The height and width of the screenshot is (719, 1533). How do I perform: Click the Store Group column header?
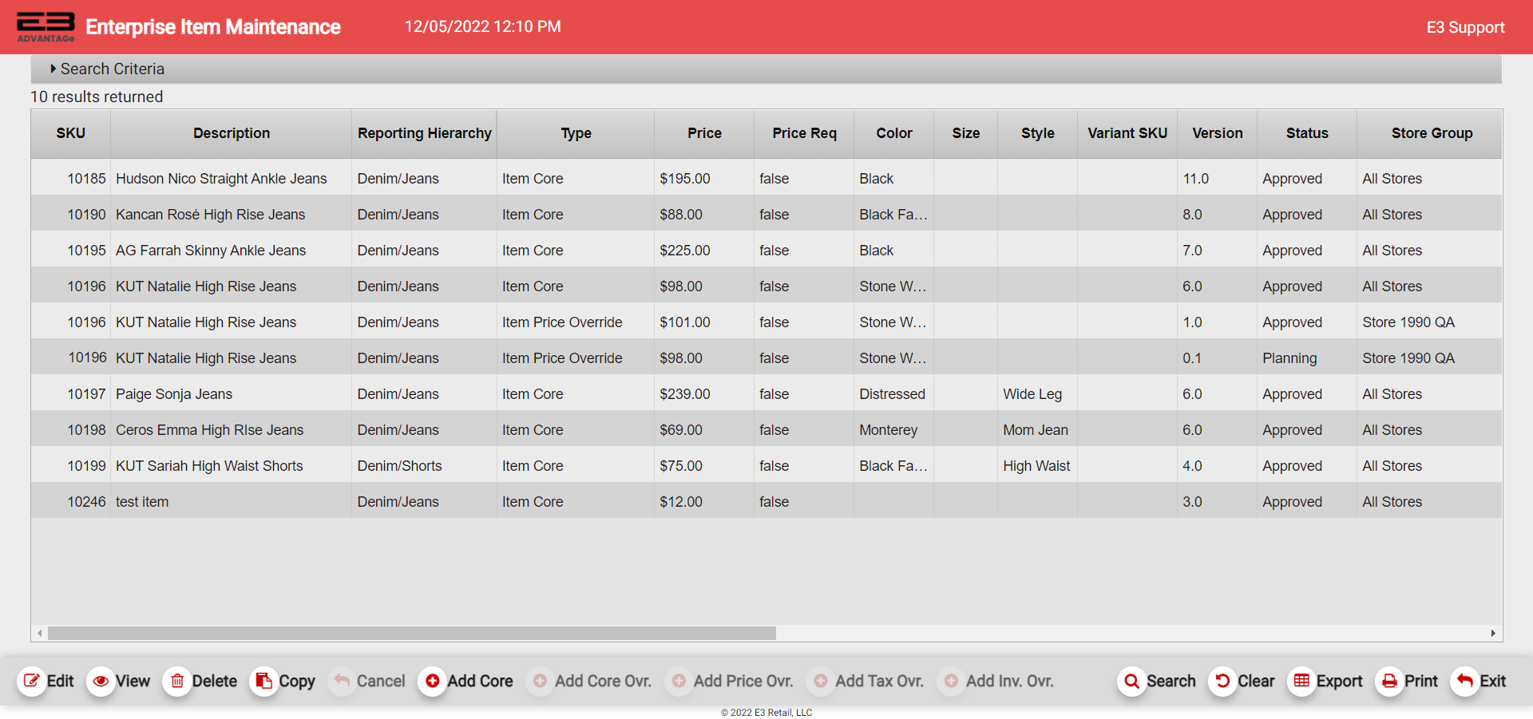click(1431, 133)
